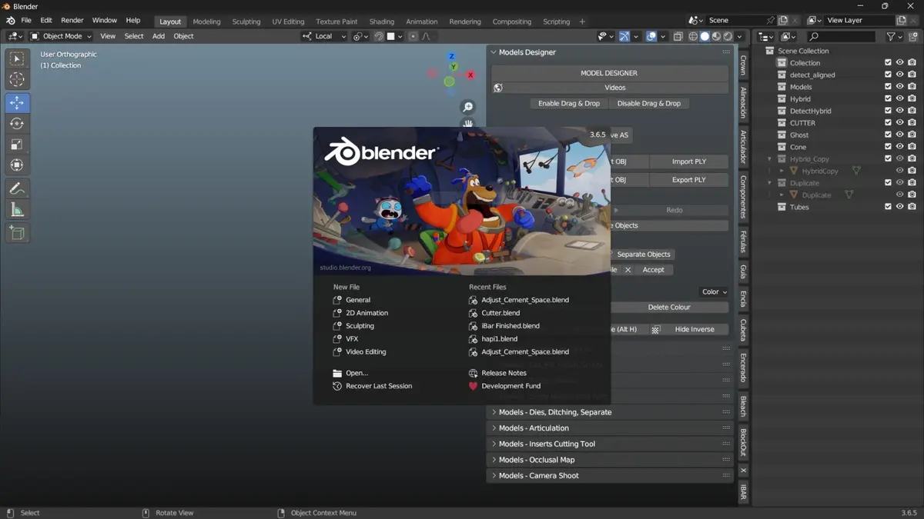Toggle show overlays icon

click(651, 36)
